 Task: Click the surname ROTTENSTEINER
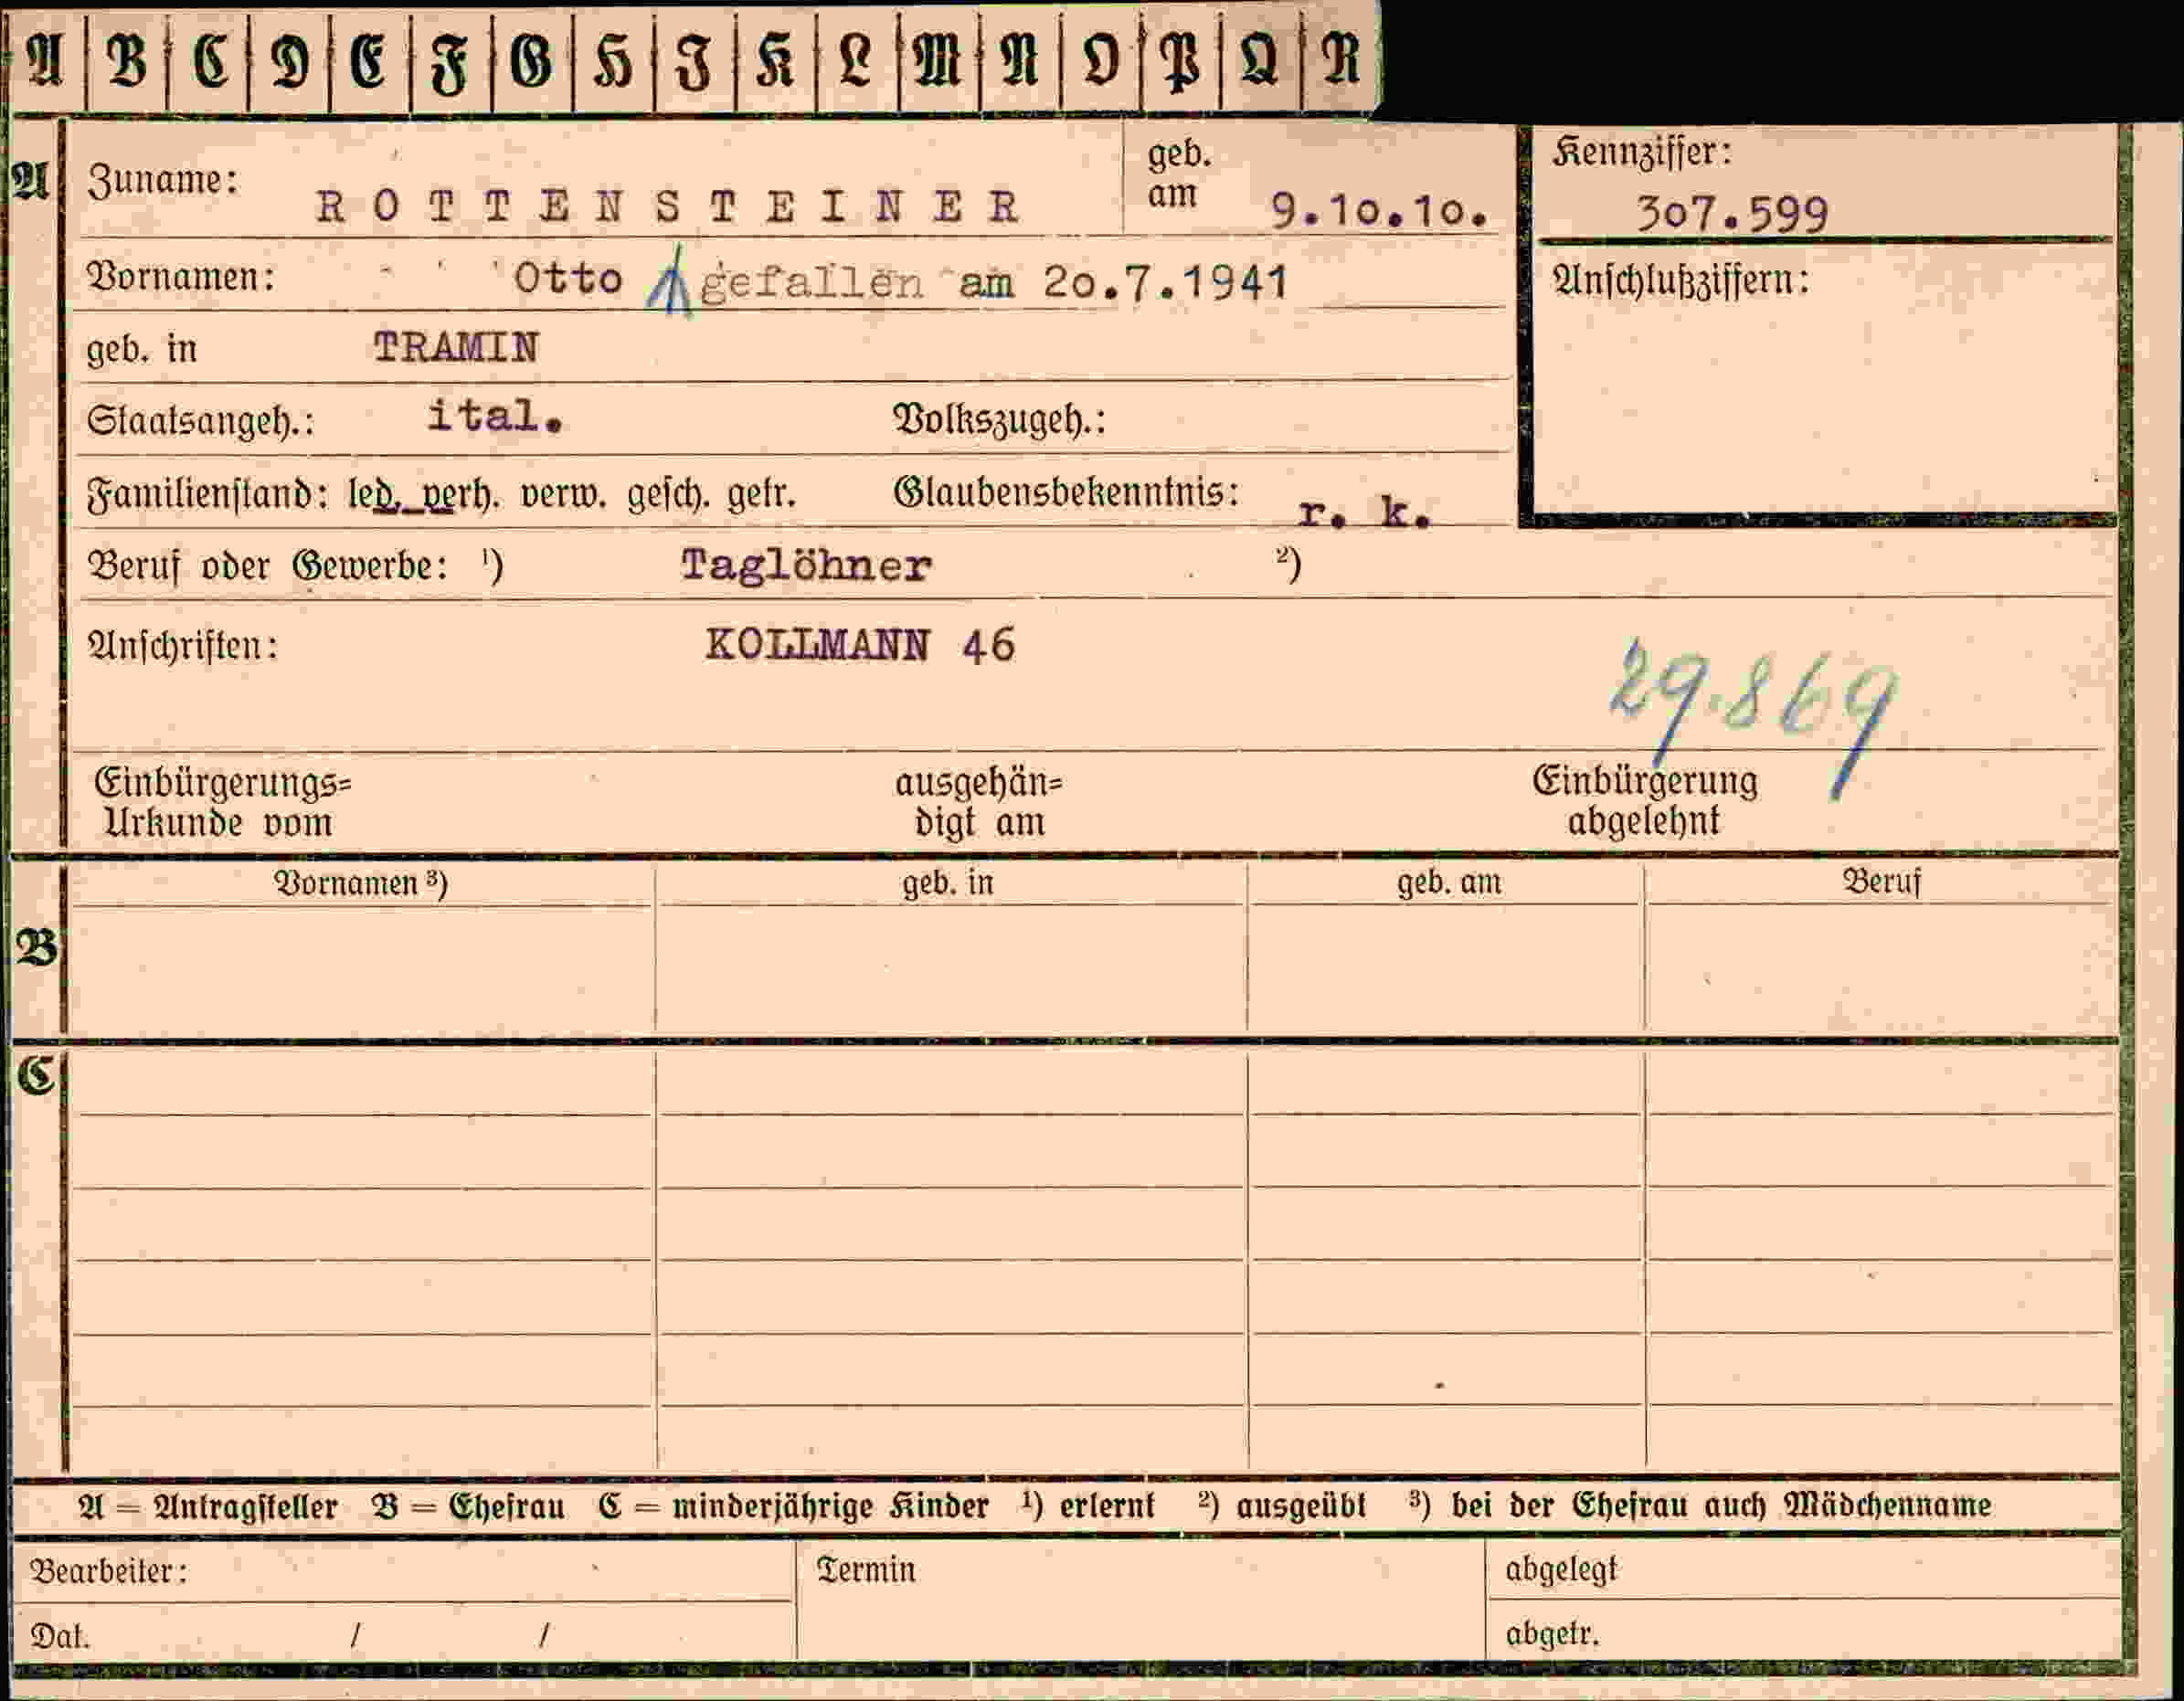667,206
